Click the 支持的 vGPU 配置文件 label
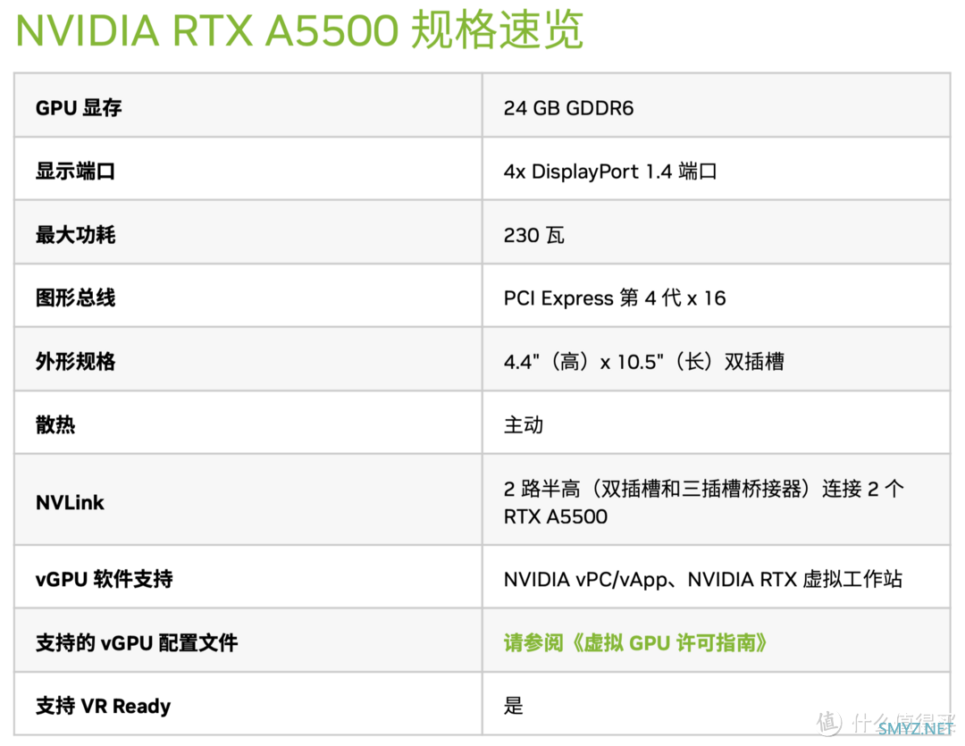The width and height of the screenshot is (965, 746). click(x=137, y=642)
